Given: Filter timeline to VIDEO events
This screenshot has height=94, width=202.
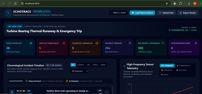Looking at the screenshot, I should pos(95,65).
